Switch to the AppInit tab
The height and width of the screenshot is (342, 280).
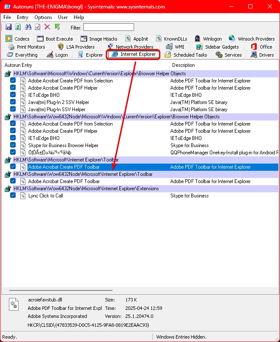[x=137, y=39]
